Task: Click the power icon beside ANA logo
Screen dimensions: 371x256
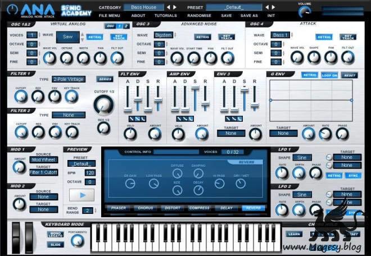Action: pos(12,9)
